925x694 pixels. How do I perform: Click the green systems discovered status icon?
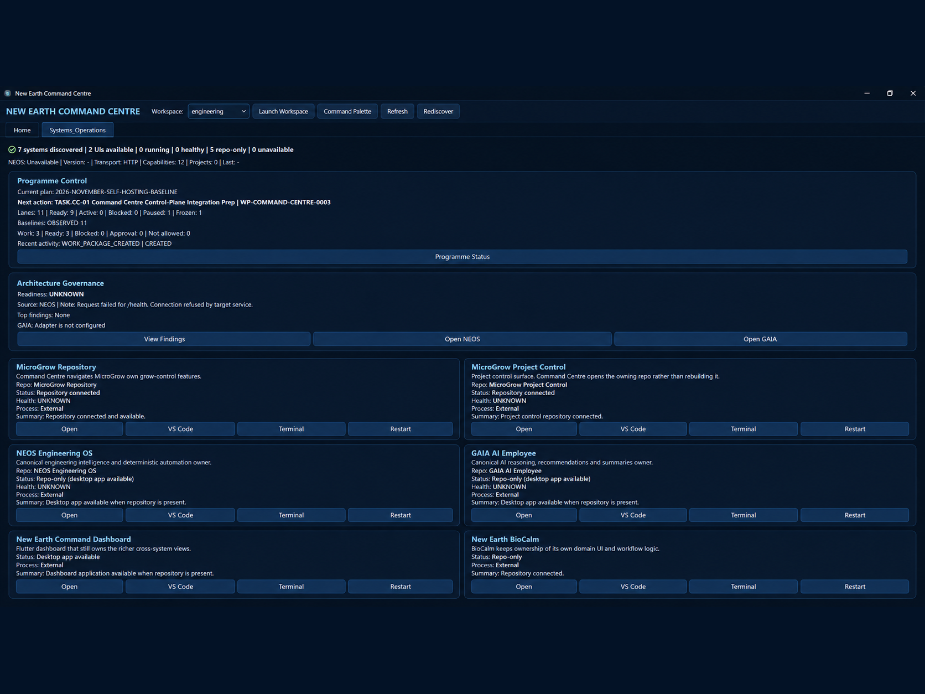tap(12, 150)
